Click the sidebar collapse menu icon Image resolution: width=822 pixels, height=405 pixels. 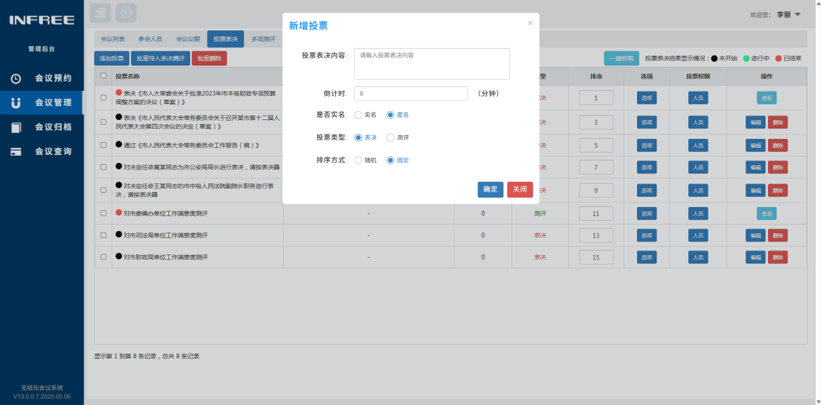[101, 13]
